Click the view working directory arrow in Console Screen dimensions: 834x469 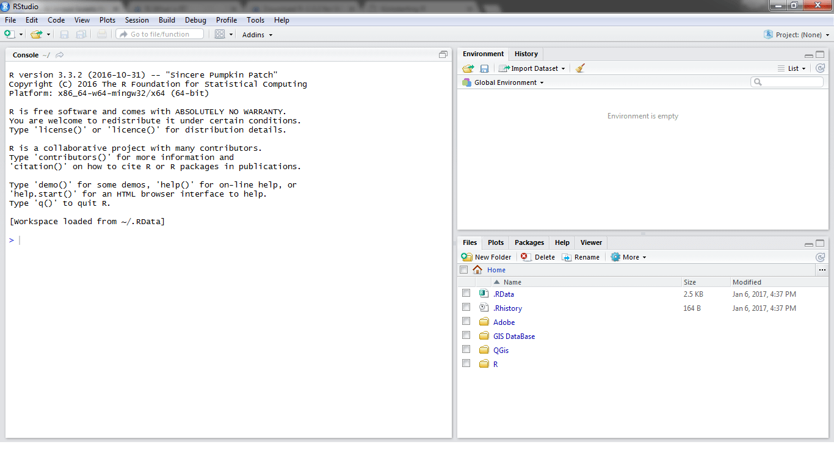click(59, 55)
